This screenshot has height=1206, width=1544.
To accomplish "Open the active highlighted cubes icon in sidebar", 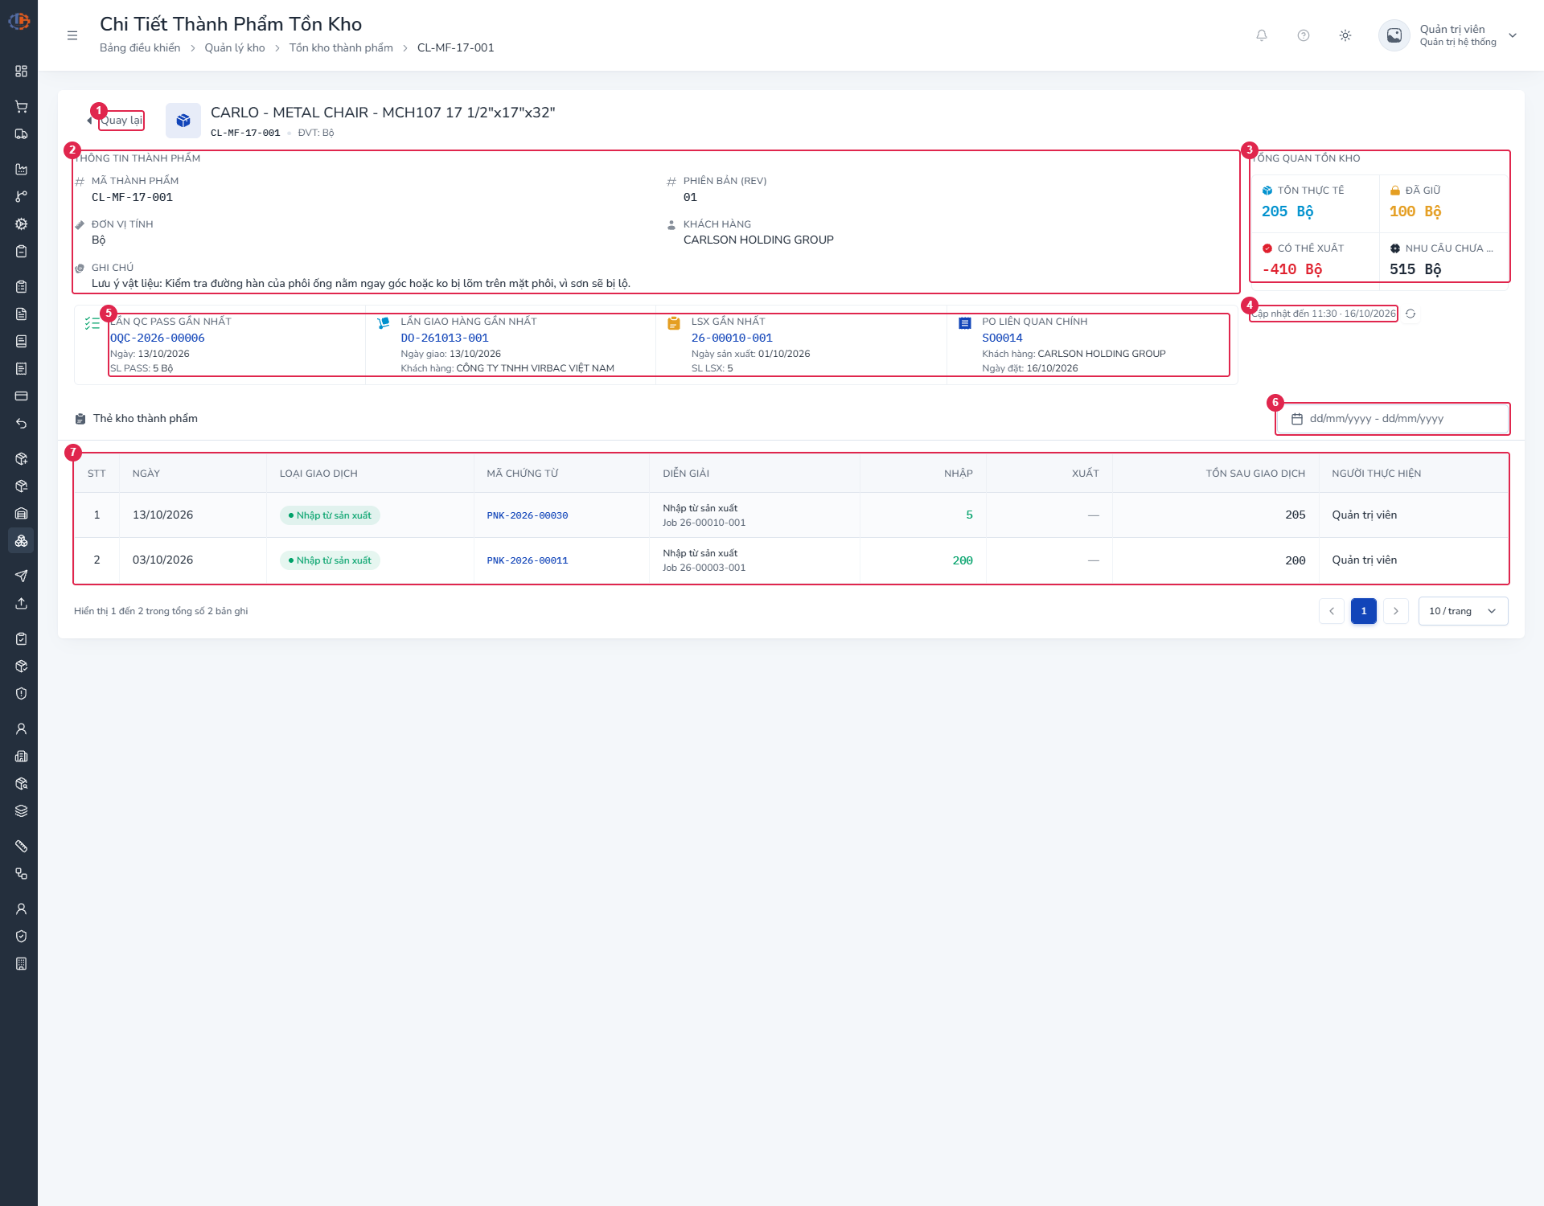I will tap(22, 541).
